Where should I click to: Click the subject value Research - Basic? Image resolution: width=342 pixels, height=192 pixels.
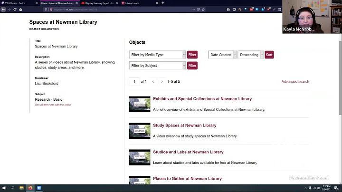pos(48,99)
